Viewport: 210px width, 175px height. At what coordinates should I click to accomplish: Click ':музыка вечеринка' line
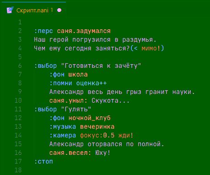(82, 127)
